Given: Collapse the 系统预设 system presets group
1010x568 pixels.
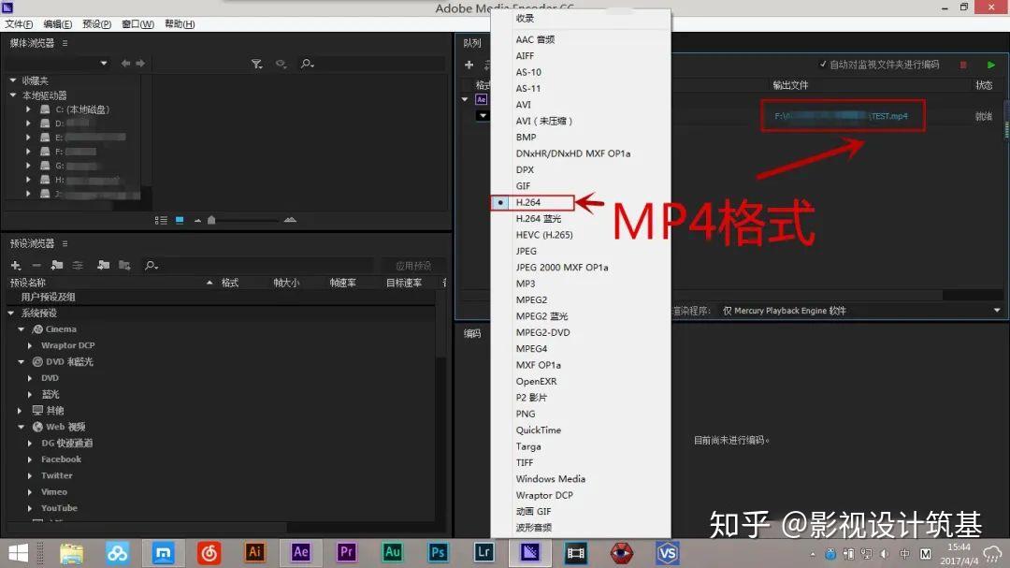Looking at the screenshot, I should coord(11,313).
